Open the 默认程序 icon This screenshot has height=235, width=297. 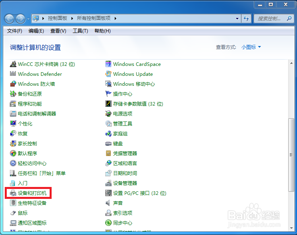(13, 153)
